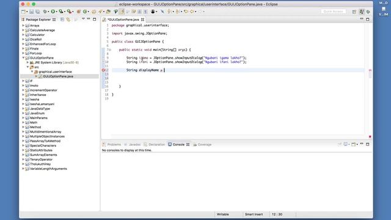Screen dimensions: 391x220
Task: Expand the JRE System Library node
Action: click(x=27, y=62)
